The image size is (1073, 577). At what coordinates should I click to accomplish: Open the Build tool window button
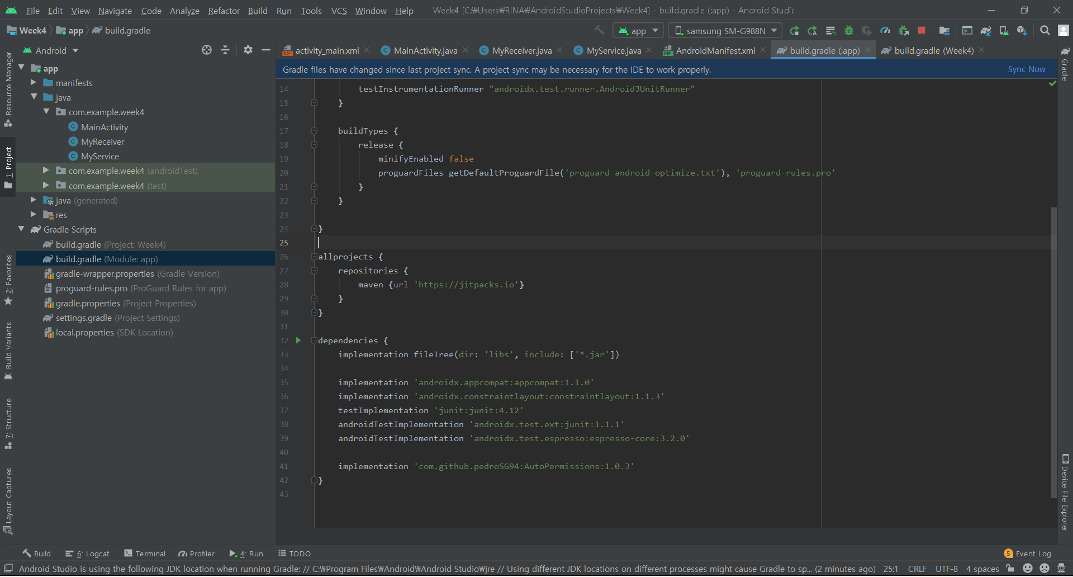[37, 554]
